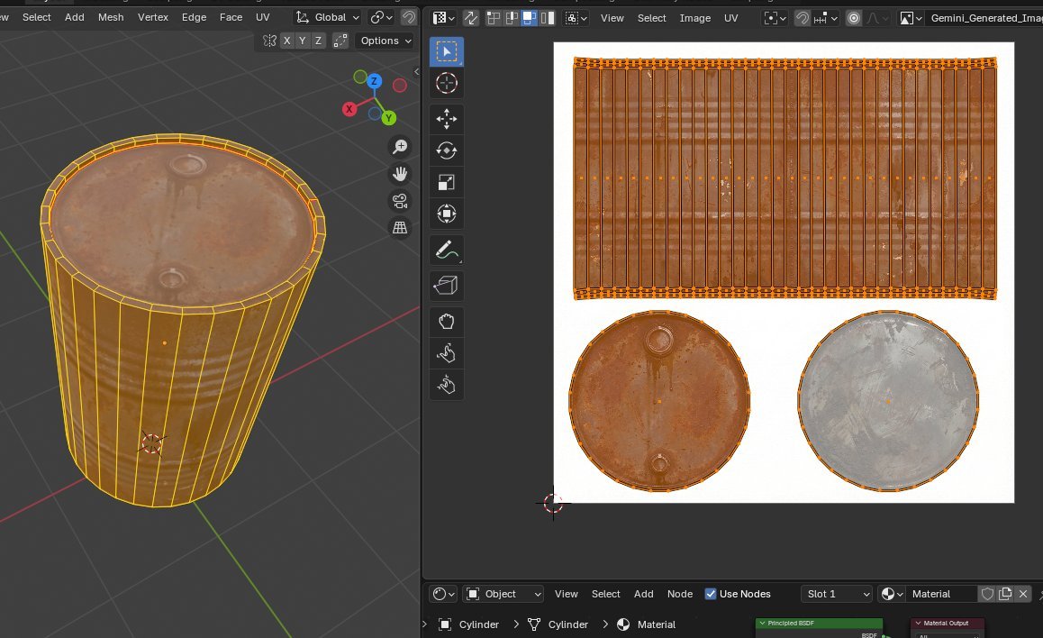
Task: Unlink the material with X button
Action: click(x=1024, y=594)
